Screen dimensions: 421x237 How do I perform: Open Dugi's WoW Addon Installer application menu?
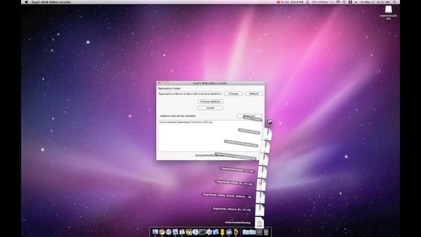51,2
